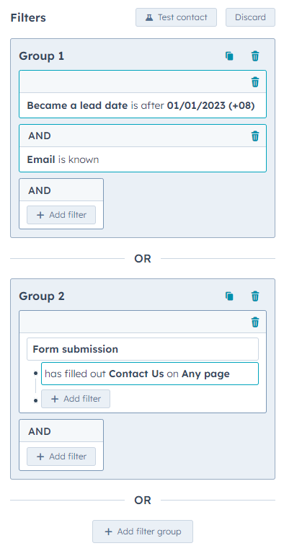Screen dimensions: 284x551
Task: Select the Group 1 title
Action: (41, 56)
